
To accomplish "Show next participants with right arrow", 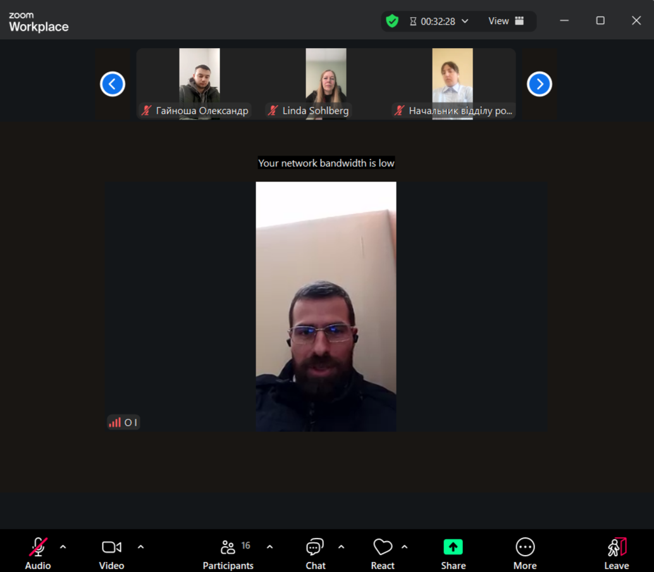I will (x=540, y=84).
